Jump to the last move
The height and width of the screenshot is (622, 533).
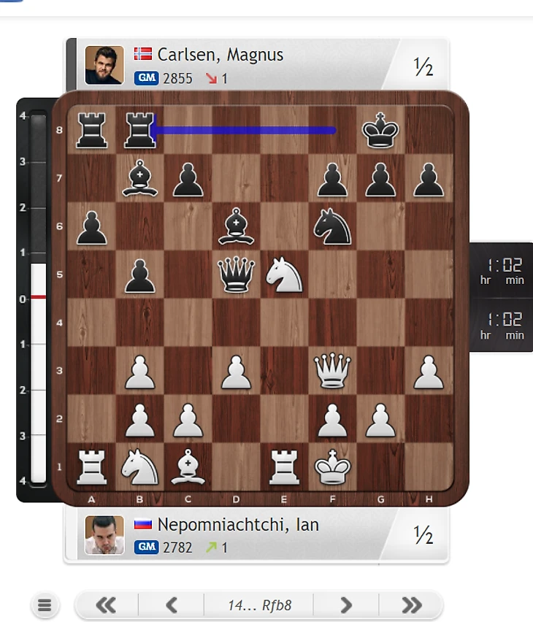[x=411, y=605]
